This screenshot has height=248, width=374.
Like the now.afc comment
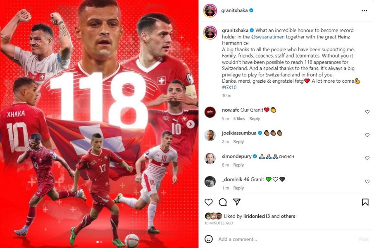click(367, 112)
